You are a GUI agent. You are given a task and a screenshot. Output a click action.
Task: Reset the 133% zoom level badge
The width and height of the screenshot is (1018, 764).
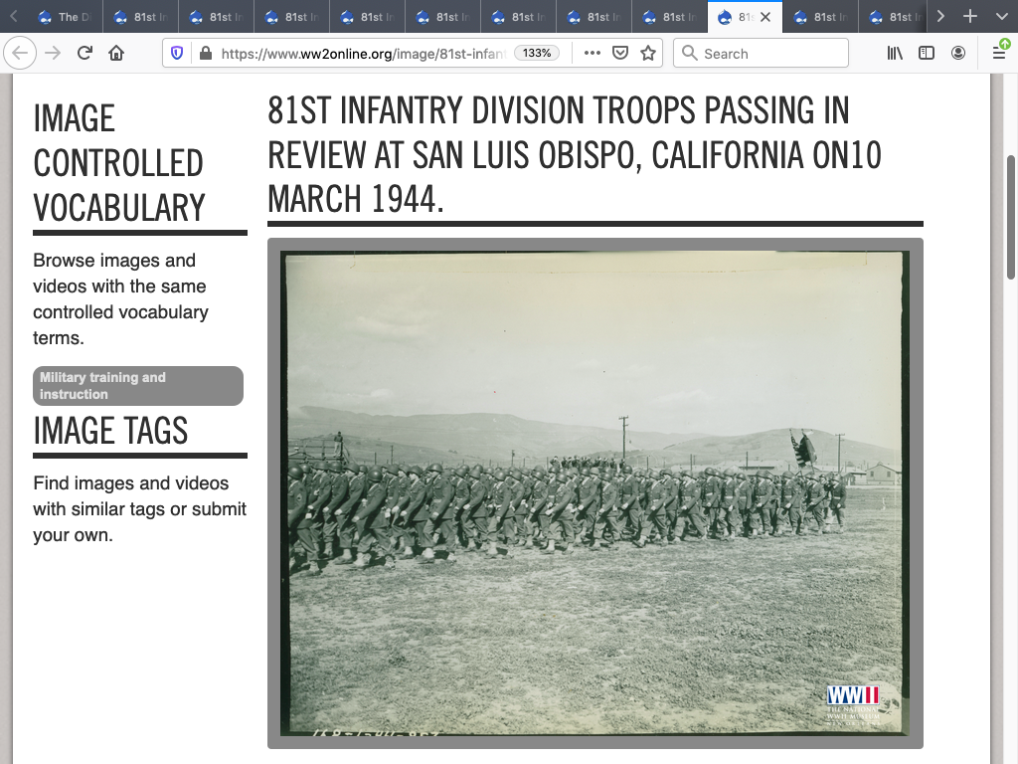point(537,54)
